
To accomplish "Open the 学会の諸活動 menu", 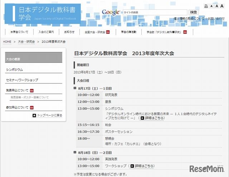I will (129, 32).
